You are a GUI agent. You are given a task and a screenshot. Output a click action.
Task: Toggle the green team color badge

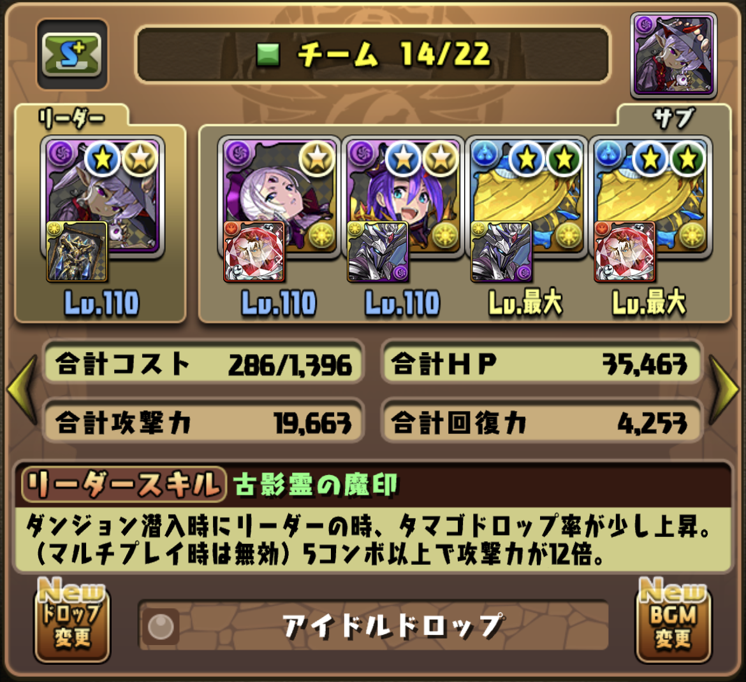click(x=268, y=55)
